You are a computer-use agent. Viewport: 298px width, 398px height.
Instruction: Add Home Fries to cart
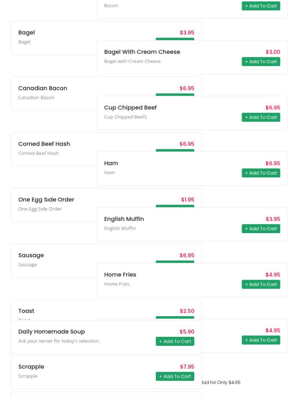pyautogui.click(x=261, y=284)
